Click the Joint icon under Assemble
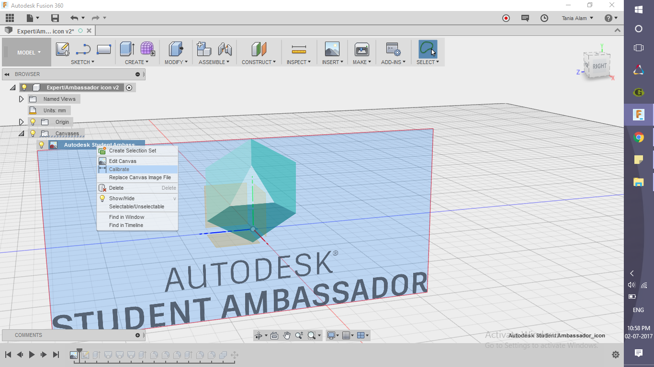Screen dimensions: 654x367 [x=225, y=49]
